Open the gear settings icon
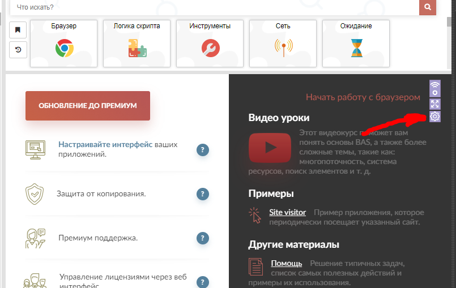Viewport: 456px width, 288px height. coord(435,117)
